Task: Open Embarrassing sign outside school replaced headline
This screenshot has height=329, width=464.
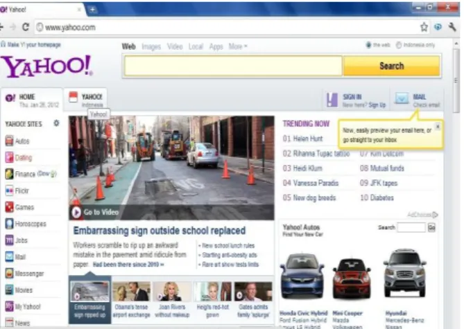Action: (160, 231)
